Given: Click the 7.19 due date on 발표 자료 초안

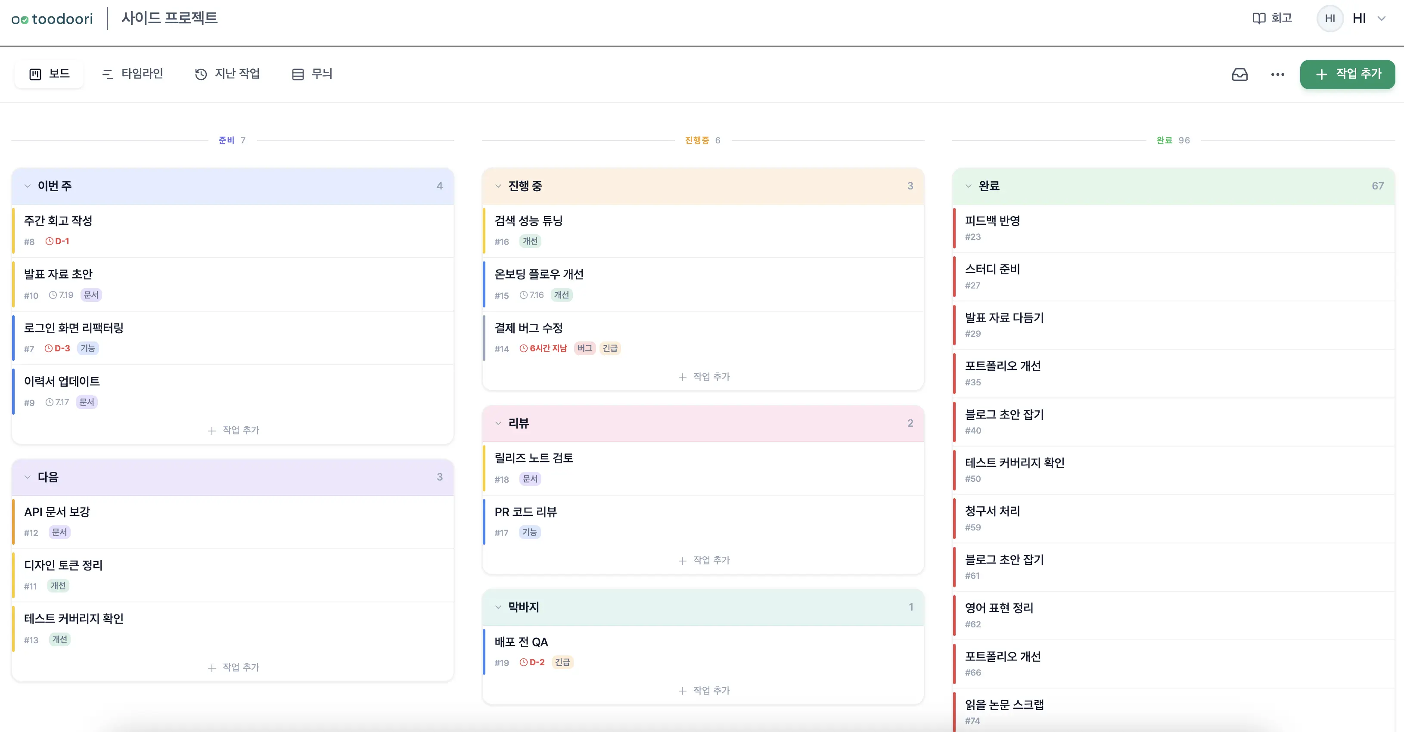Looking at the screenshot, I should coord(61,295).
